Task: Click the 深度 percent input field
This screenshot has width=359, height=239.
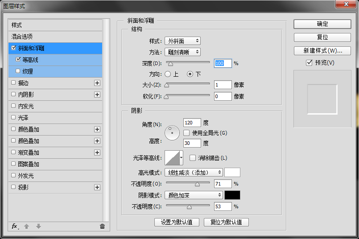Action: click(x=223, y=63)
